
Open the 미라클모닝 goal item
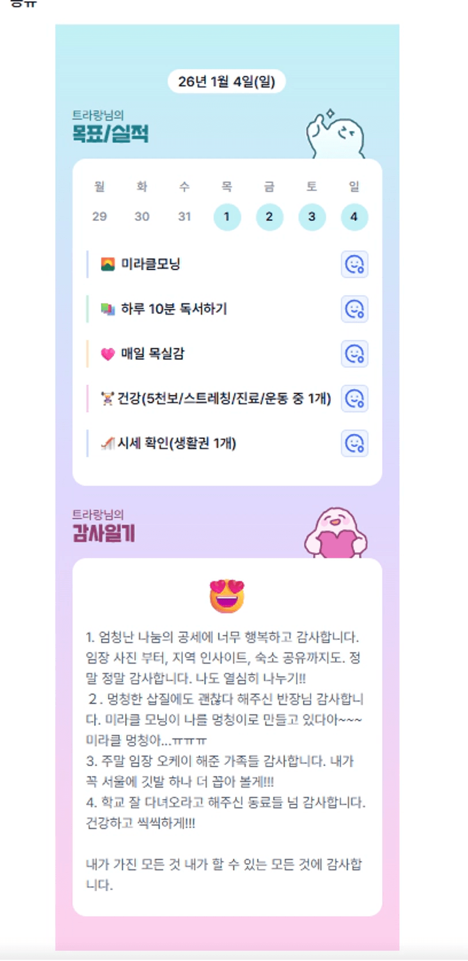click(213, 264)
